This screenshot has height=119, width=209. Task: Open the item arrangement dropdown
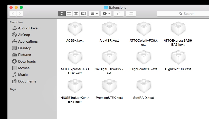point(94,14)
